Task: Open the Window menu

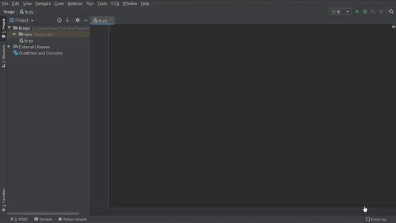Action: point(130,4)
